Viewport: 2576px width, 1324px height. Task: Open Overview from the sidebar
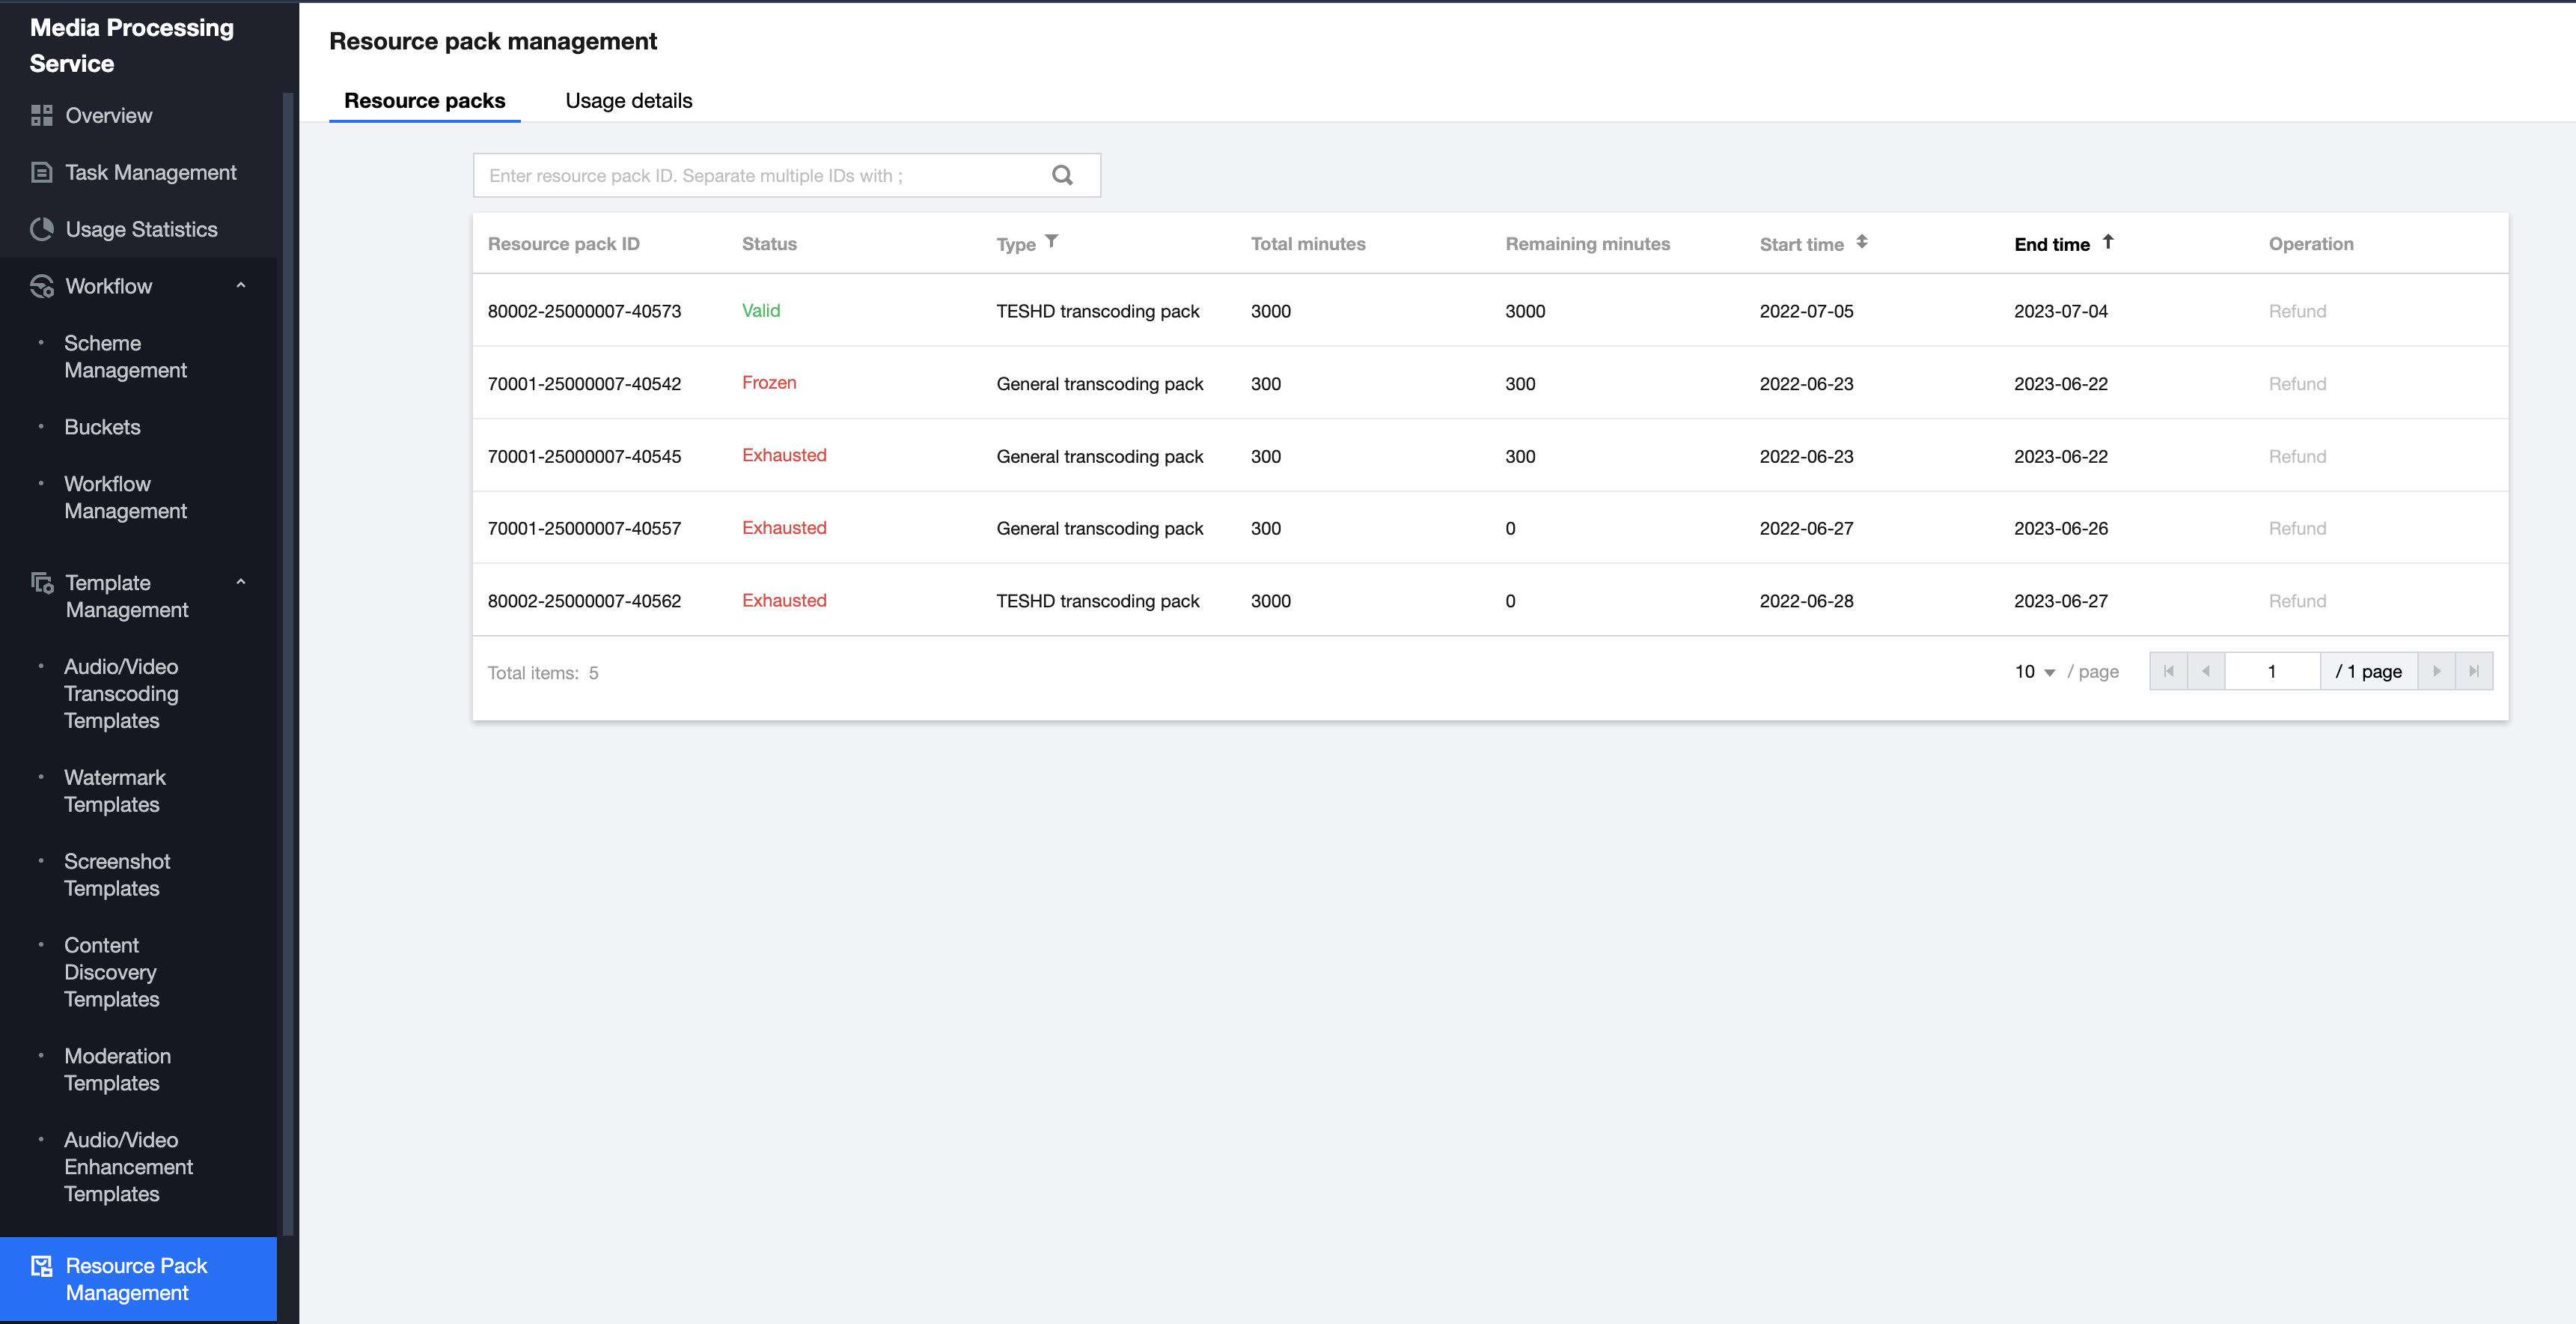click(108, 115)
